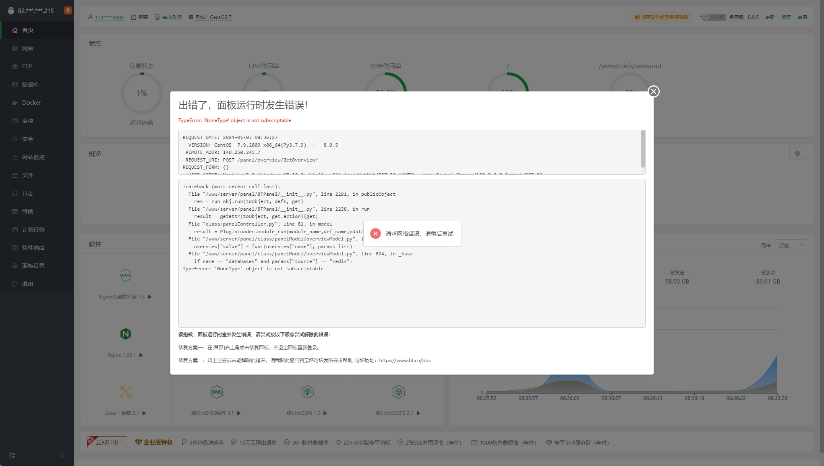Screen dimensions: 824x466
Task: Click the 腾讯云CDN icon
Action: [x=307, y=392]
